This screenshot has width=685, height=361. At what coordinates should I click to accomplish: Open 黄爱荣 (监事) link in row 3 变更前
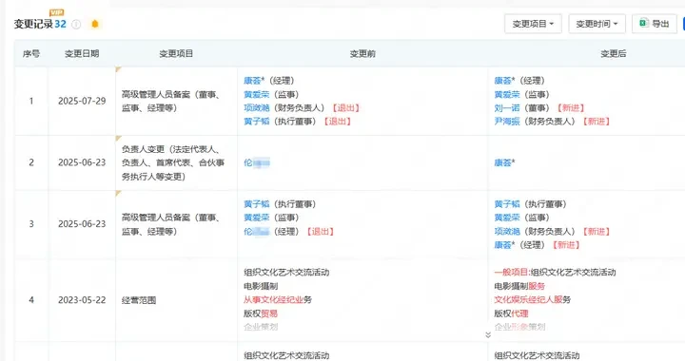click(257, 218)
